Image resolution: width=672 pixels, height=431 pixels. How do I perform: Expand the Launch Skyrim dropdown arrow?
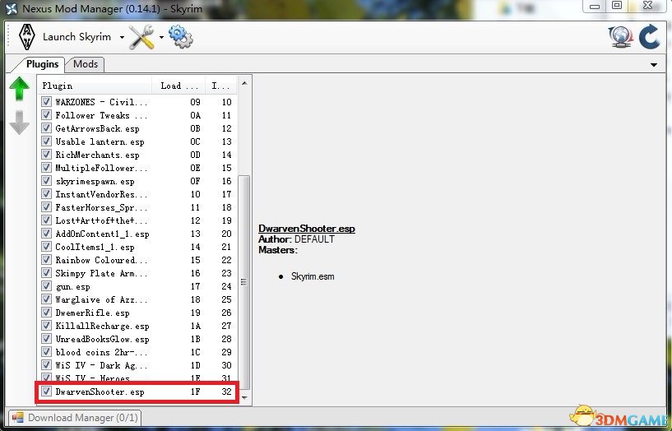[122, 37]
